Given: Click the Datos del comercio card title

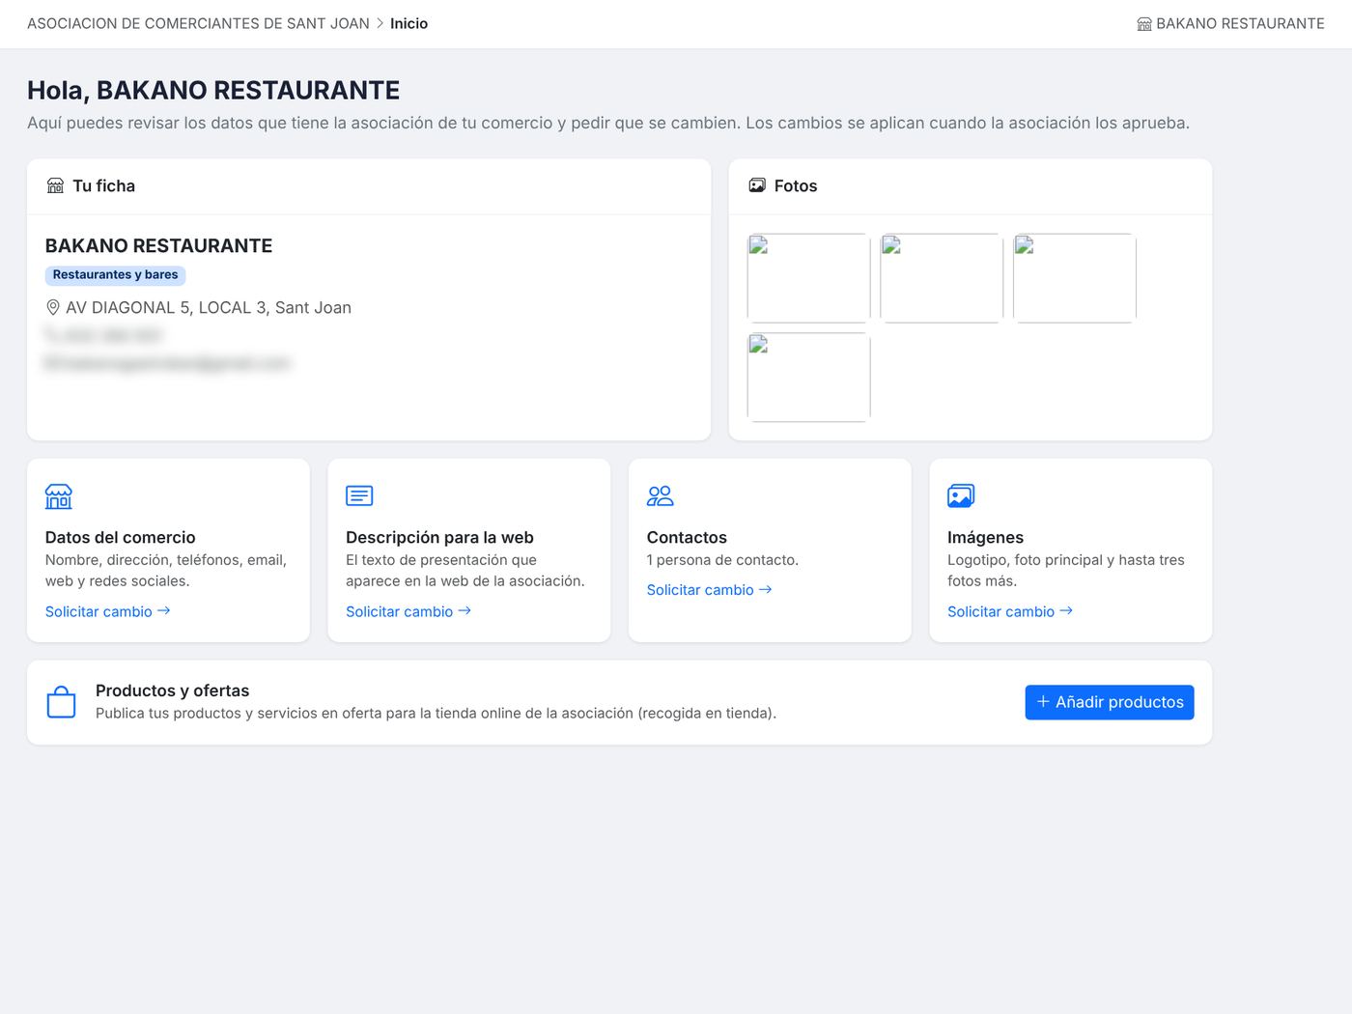Looking at the screenshot, I should [x=121, y=537].
